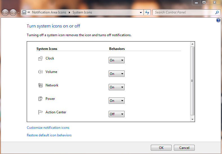Click the Power plug icon
Image resolution: width=222 pixels, height=154 pixels.
40,99
